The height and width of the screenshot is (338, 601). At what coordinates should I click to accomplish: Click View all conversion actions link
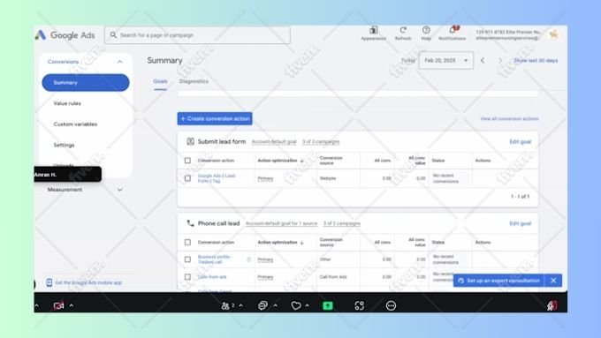coord(509,118)
